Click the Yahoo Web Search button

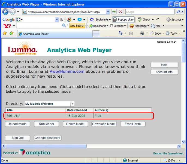(x=77, y=26)
